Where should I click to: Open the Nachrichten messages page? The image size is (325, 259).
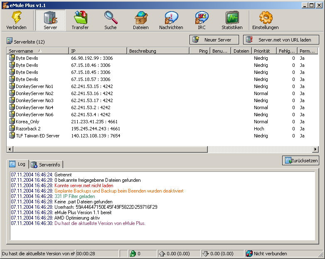tap(171, 20)
